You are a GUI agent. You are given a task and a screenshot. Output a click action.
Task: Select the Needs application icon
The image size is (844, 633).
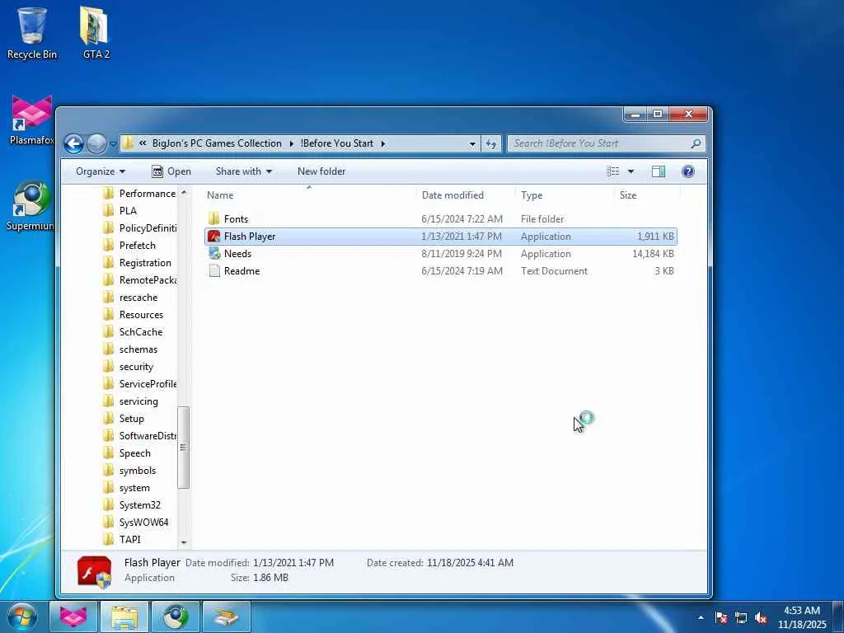coord(214,254)
